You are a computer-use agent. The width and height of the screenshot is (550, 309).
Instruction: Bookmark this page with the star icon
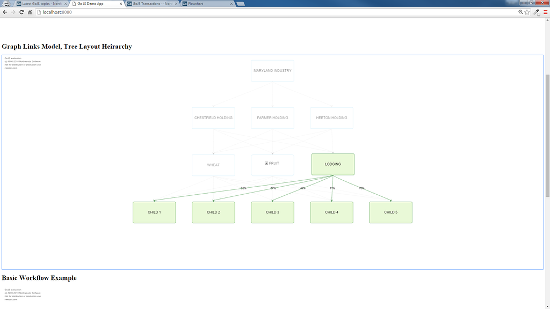pos(527,12)
